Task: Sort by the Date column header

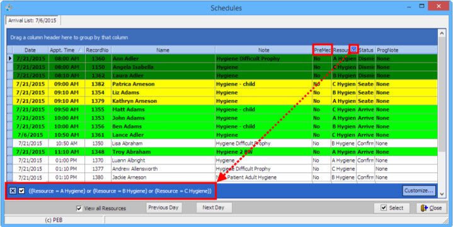Action: point(30,50)
